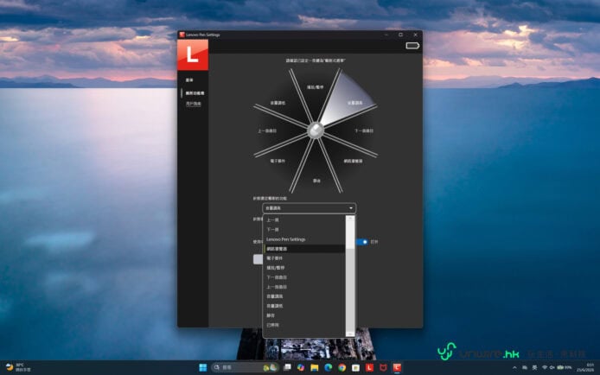
Task: Click the dropdown list scrollbar down arrow
Action: click(350, 334)
